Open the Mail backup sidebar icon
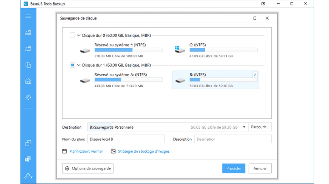 click(x=28, y=81)
